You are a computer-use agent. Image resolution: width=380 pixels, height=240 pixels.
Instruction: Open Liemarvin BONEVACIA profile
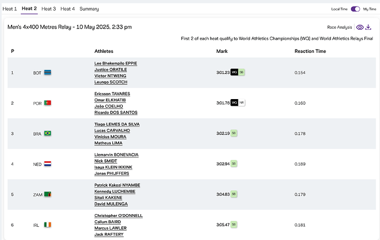pos(116,155)
